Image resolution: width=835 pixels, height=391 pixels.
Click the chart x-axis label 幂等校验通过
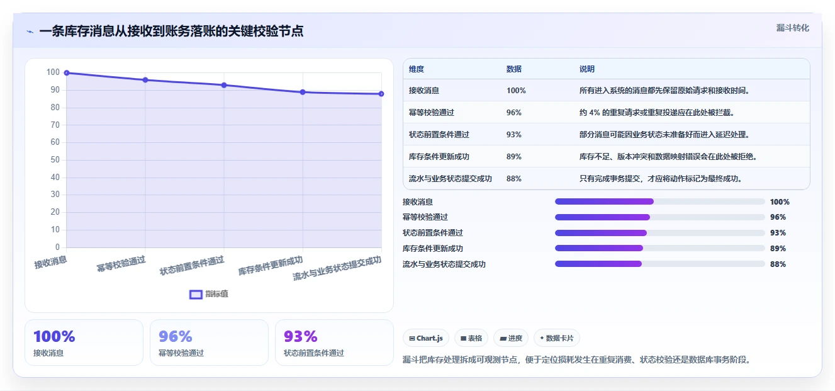coord(121,264)
